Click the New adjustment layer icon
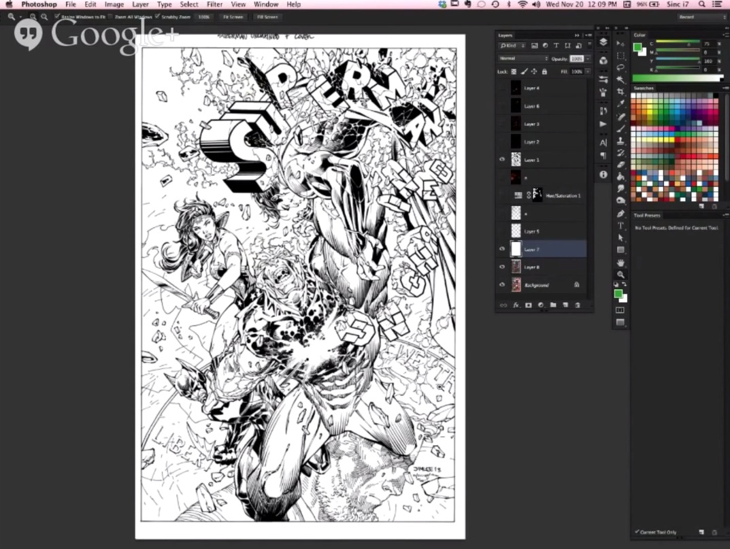730x549 pixels. pyautogui.click(x=541, y=305)
